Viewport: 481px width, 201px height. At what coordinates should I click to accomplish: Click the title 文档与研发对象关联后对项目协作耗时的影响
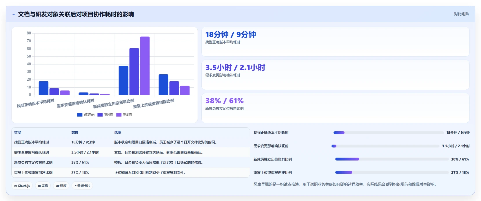tap(76, 14)
